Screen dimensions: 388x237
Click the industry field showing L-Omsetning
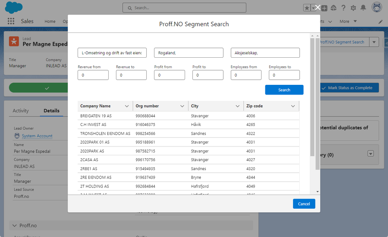(112, 53)
